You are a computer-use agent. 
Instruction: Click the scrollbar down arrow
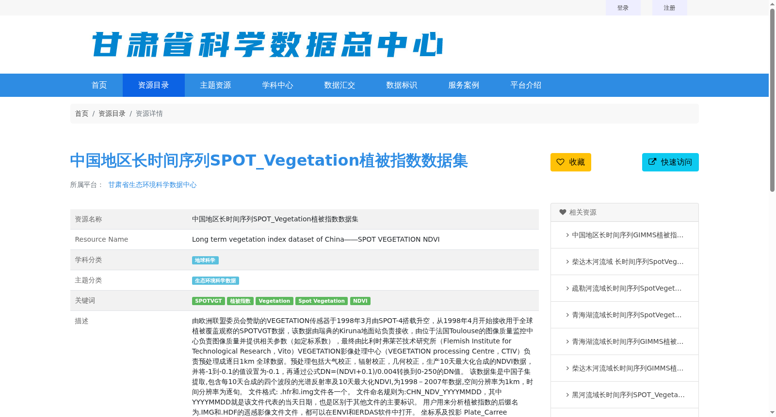772,413
